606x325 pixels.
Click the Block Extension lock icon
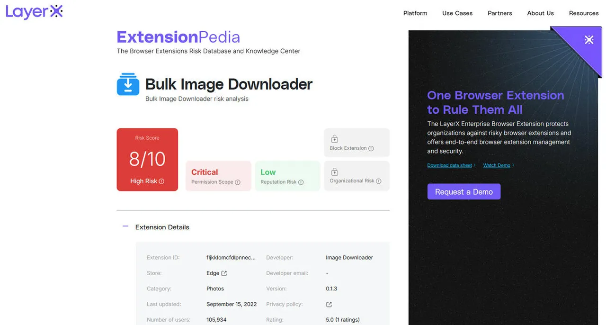pos(335,139)
